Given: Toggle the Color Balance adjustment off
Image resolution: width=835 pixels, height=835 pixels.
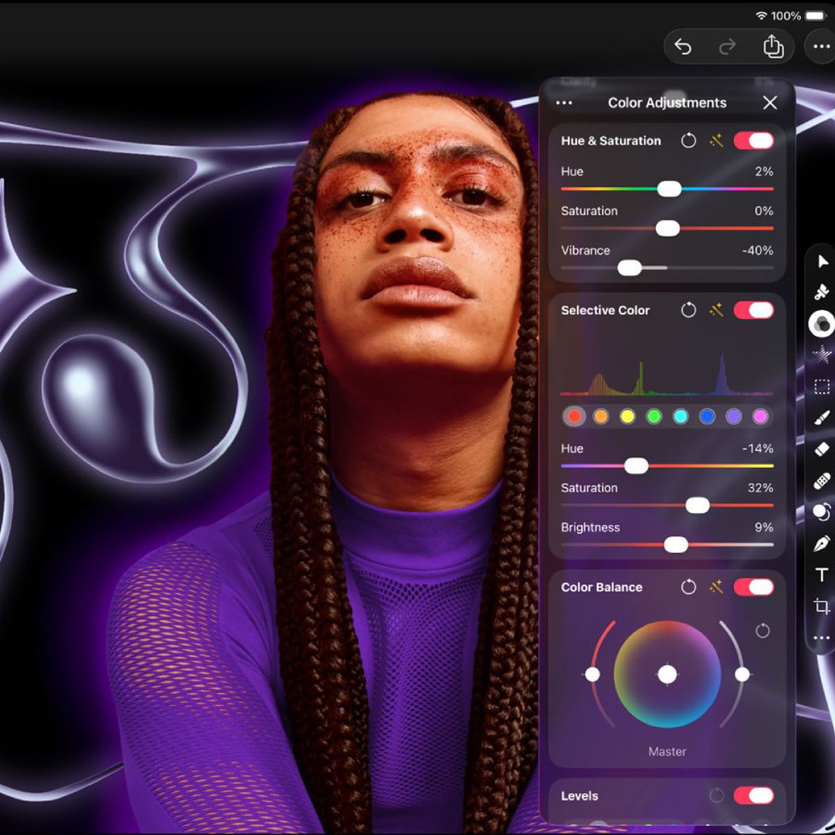Looking at the screenshot, I should [754, 587].
